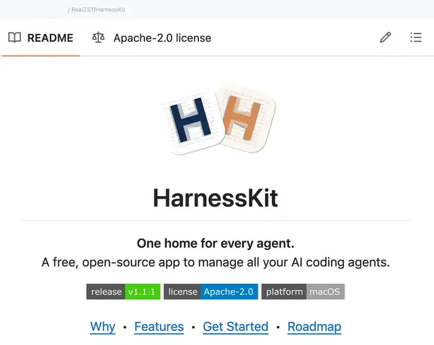The width and height of the screenshot is (434, 345).
Task: Edit the README with the pencil icon
Action: tap(385, 37)
